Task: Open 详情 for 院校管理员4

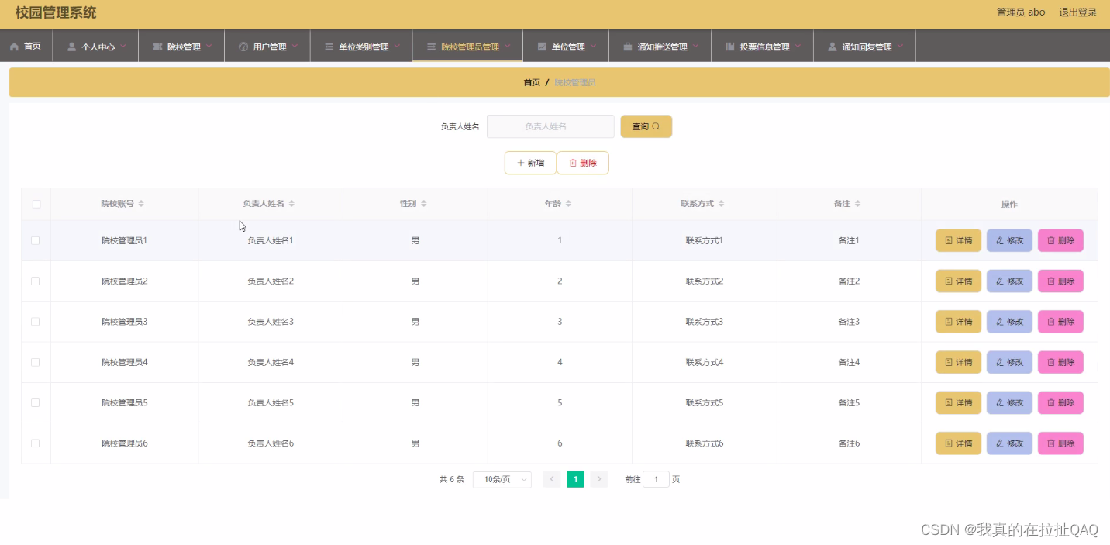Action: point(958,362)
